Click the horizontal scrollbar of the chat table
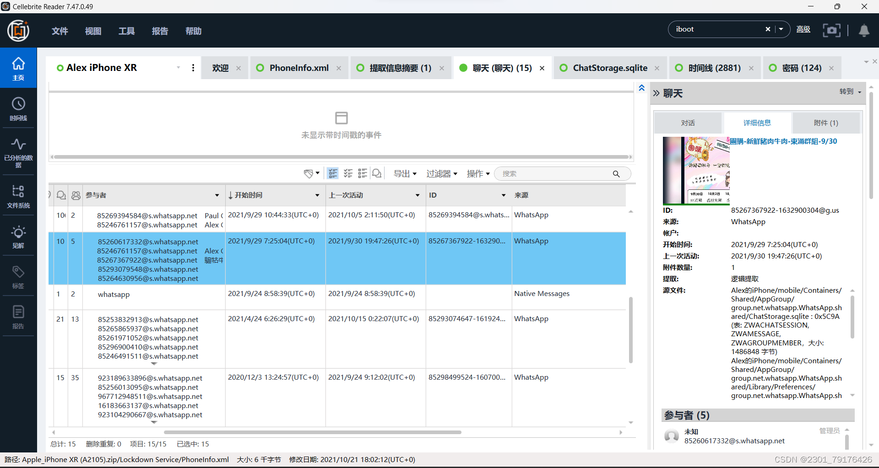Image resolution: width=879 pixels, height=468 pixels. point(313,432)
